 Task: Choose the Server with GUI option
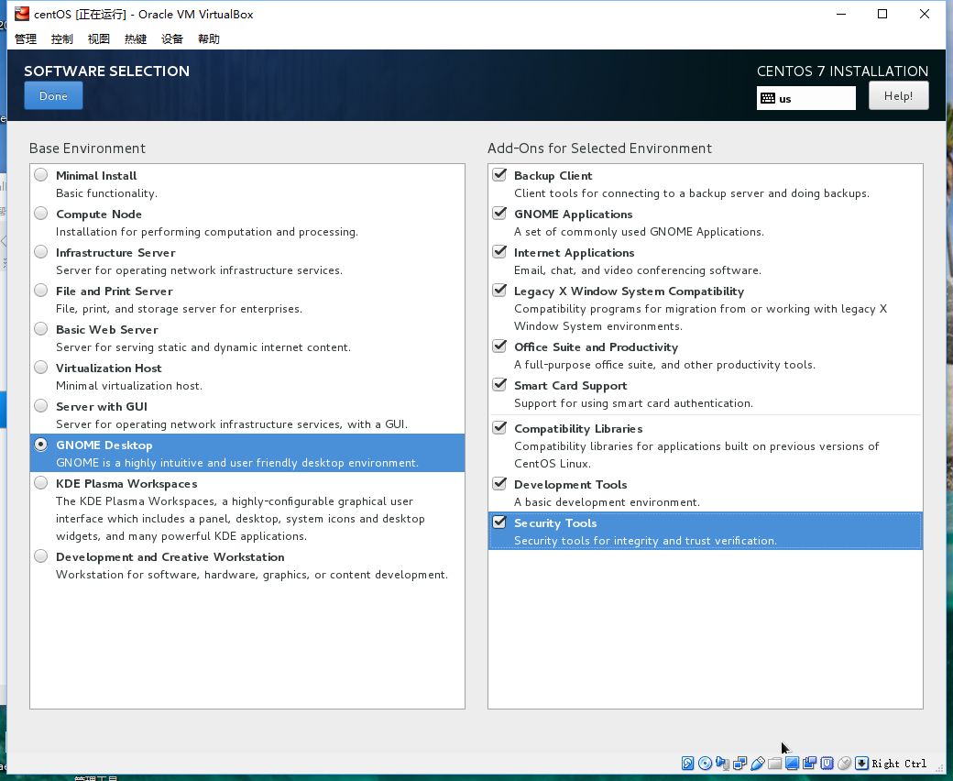pos(41,406)
